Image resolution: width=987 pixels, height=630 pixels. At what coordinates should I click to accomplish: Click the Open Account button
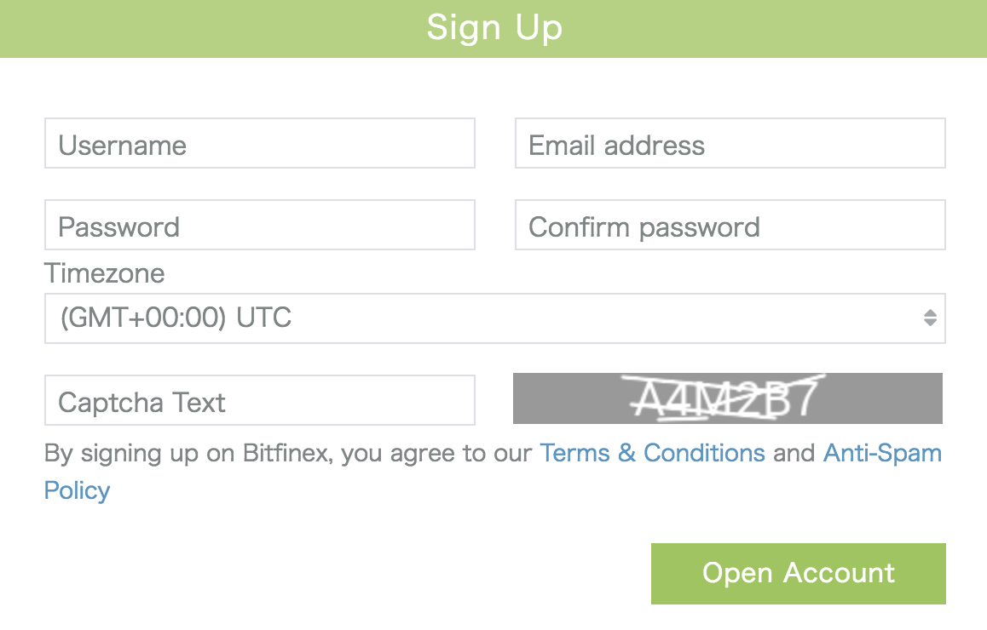click(x=798, y=574)
